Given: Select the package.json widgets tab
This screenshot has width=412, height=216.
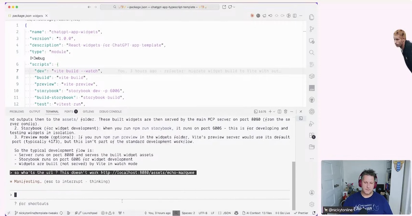Looking at the screenshot, I should [x=28, y=16].
